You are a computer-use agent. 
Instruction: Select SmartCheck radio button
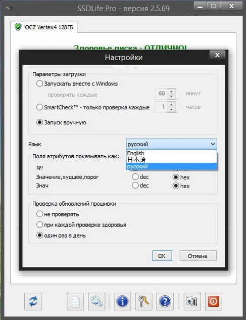pyautogui.click(x=39, y=107)
